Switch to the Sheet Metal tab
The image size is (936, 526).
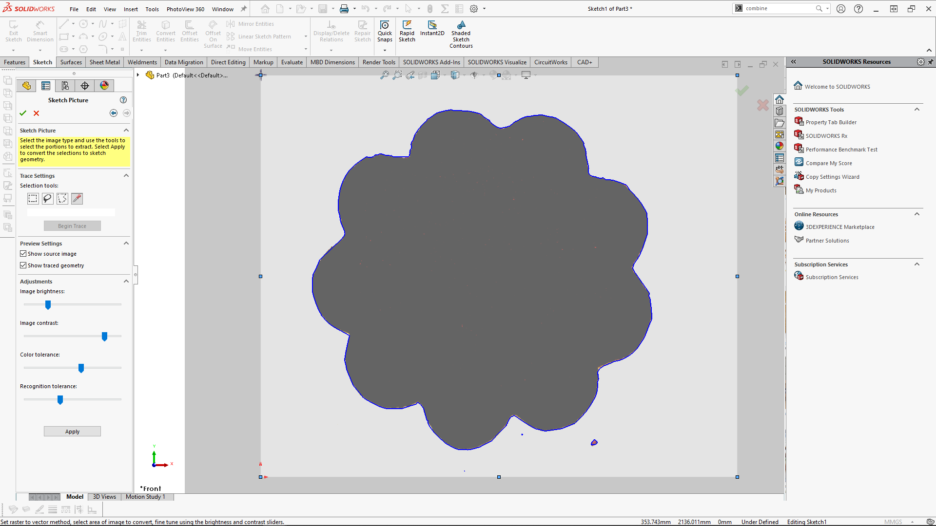(x=104, y=62)
